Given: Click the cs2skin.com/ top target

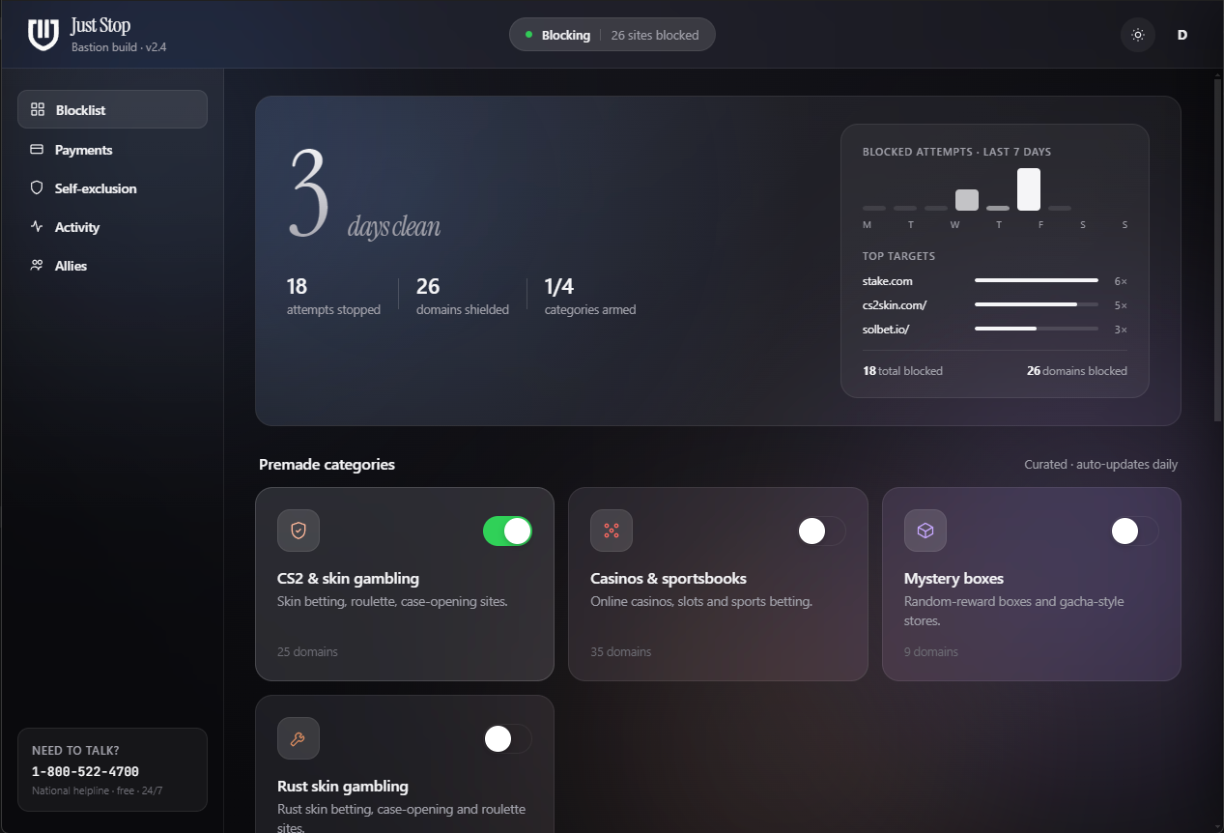Looking at the screenshot, I should pyautogui.click(x=895, y=305).
